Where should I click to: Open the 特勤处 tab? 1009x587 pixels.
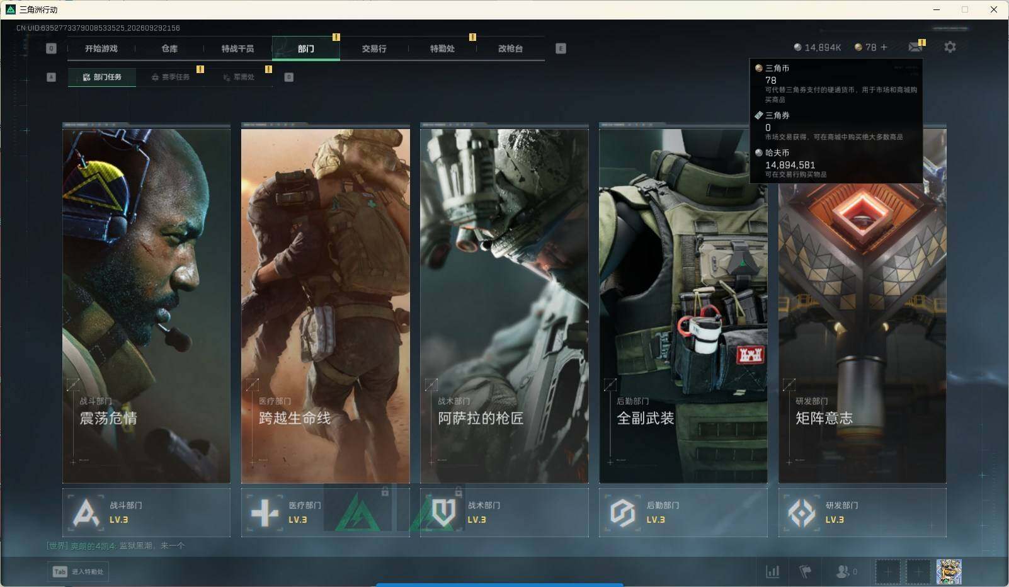442,48
